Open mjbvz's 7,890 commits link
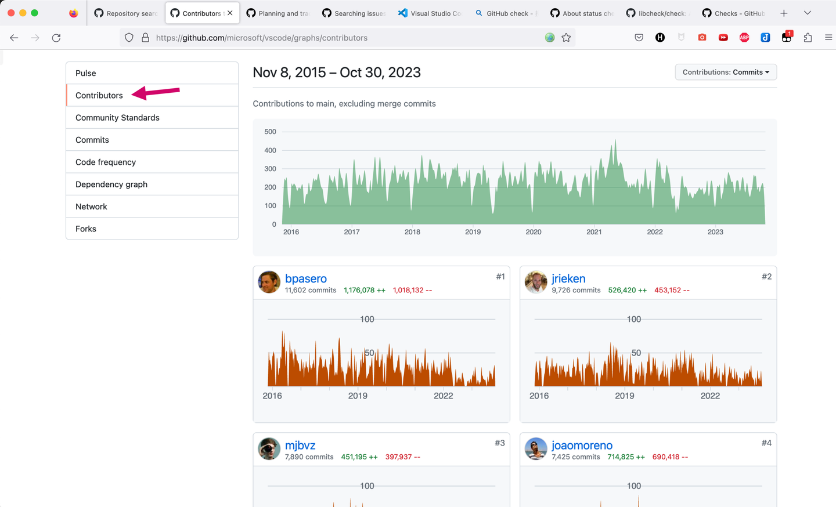Screen dimensions: 836x507 (309, 457)
